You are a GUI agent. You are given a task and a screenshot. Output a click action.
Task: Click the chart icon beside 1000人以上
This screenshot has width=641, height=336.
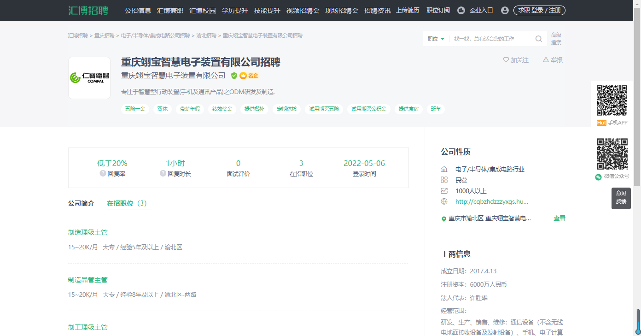tap(444, 191)
